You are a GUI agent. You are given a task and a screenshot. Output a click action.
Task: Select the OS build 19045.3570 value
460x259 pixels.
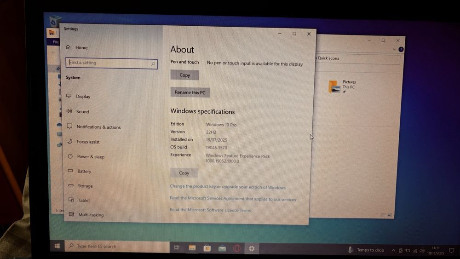[216, 148]
